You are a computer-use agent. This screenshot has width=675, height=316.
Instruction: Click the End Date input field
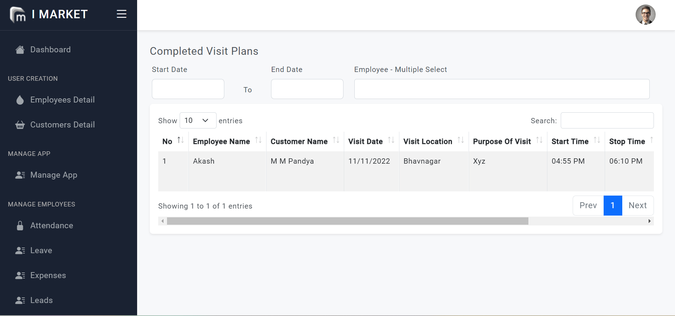(307, 89)
